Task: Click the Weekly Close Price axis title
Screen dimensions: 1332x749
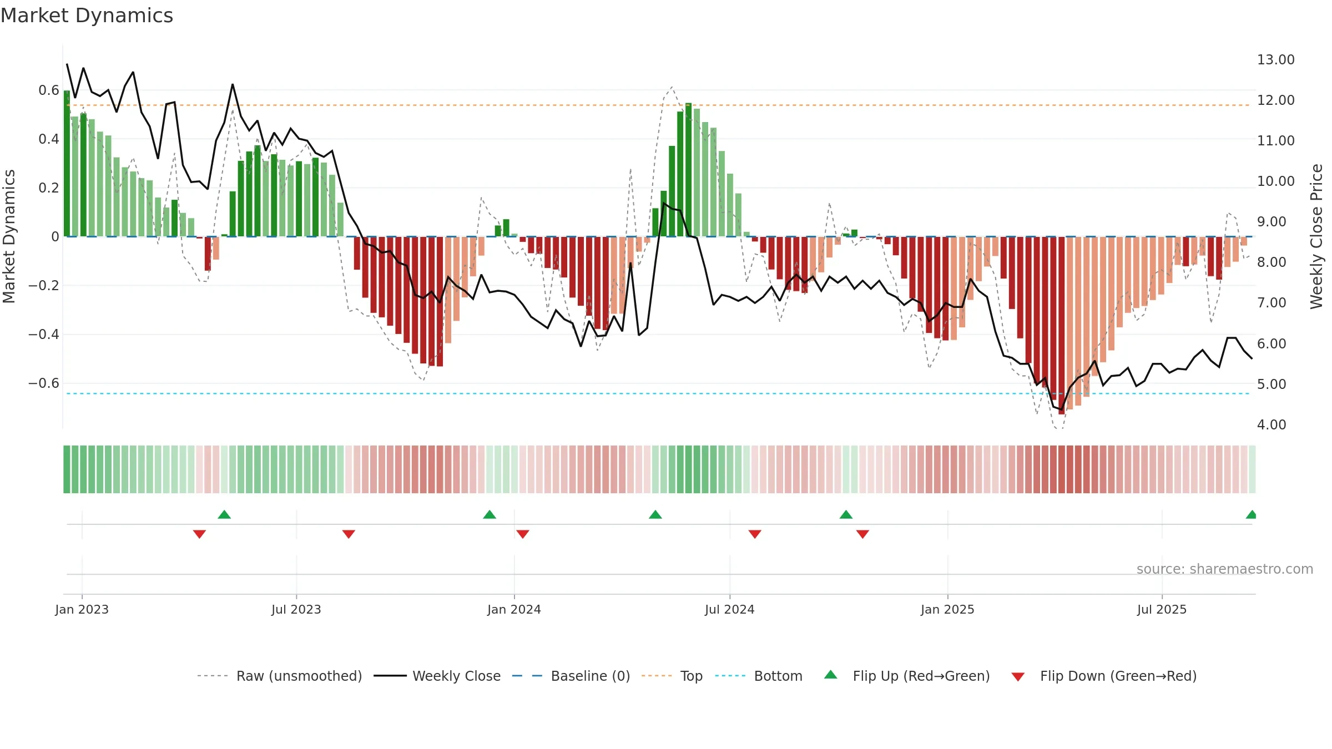Action: [1316, 236]
